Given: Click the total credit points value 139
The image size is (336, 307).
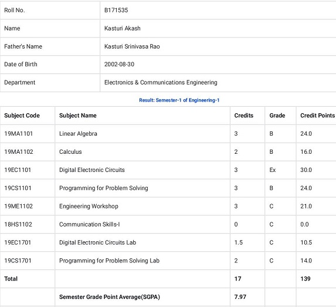Looking at the screenshot, I should click(x=306, y=279).
